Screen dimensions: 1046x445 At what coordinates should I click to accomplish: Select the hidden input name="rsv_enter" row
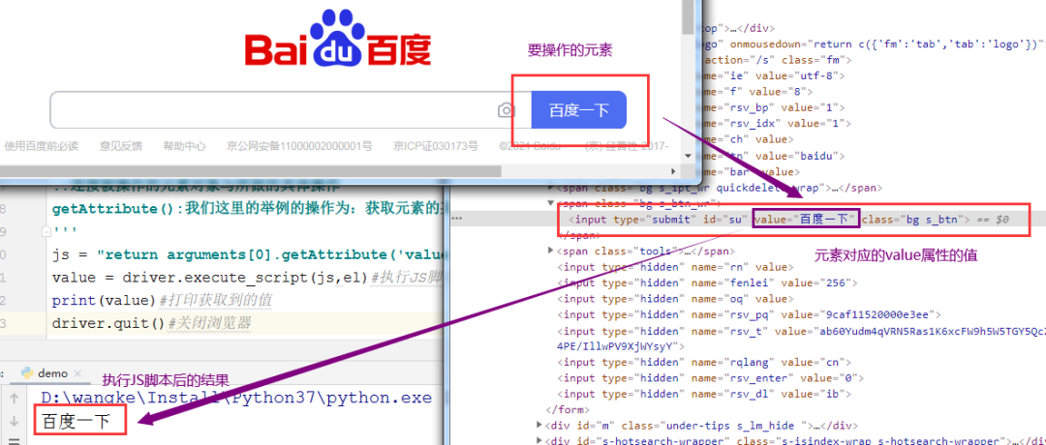tap(711, 378)
